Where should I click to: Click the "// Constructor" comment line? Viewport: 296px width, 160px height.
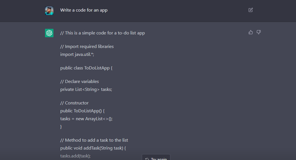pyautogui.click(x=74, y=103)
